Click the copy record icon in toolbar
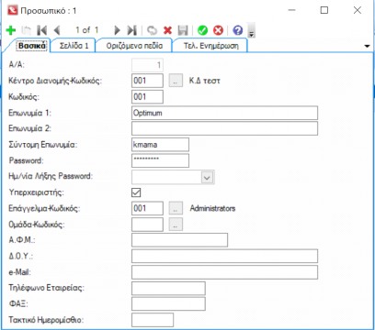 pyautogui.click(x=27, y=30)
